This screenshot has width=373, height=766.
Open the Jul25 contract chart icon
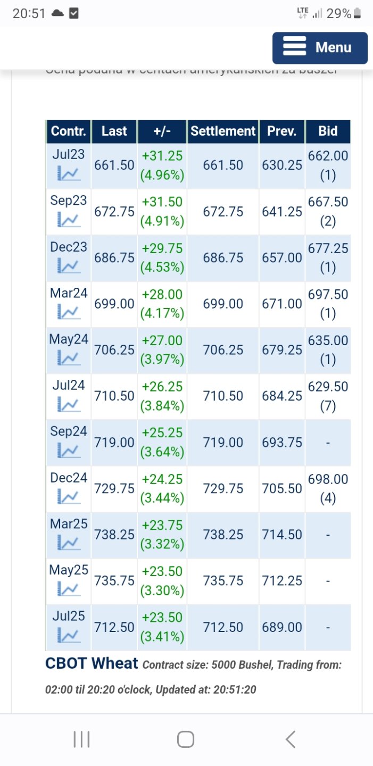click(x=69, y=635)
